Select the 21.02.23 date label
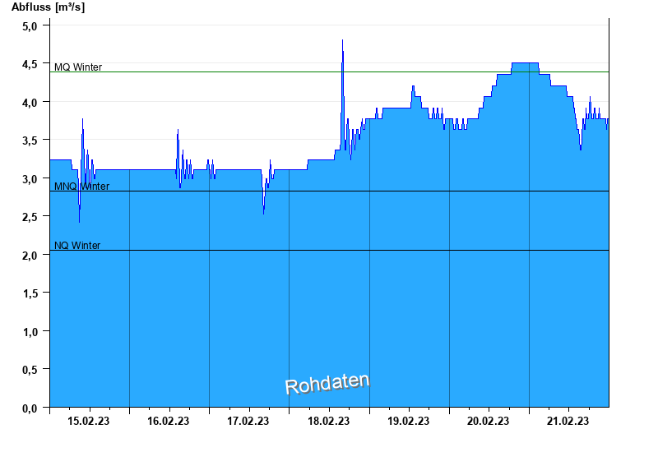 pos(568,421)
